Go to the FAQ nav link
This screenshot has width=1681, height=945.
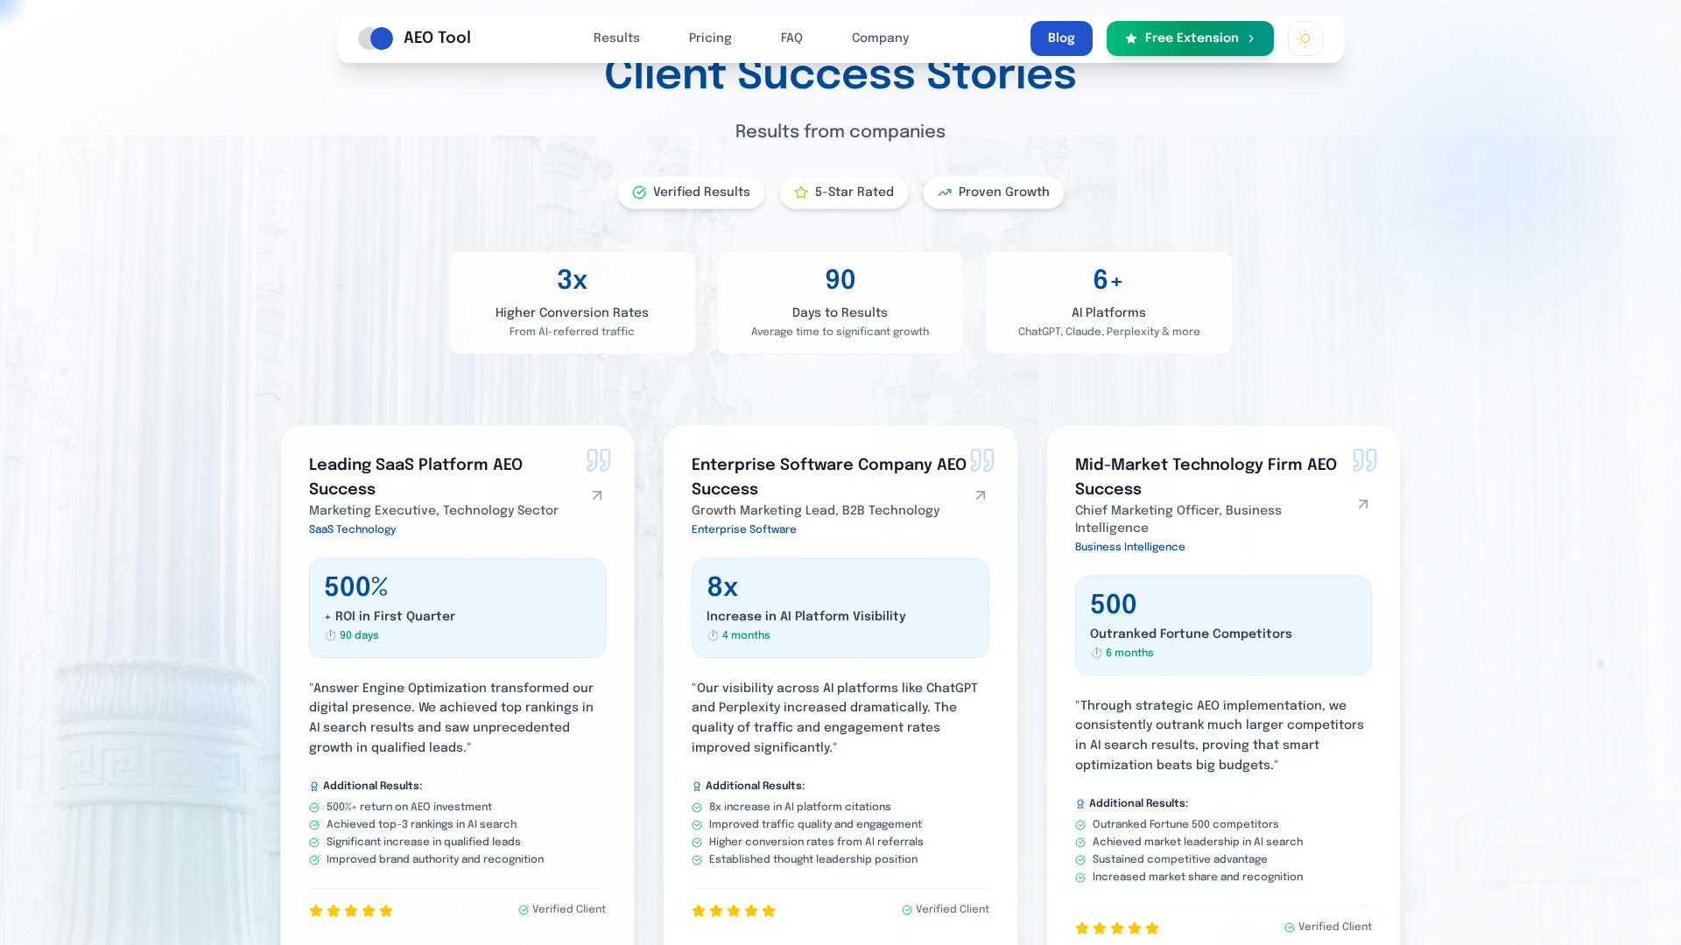791,38
